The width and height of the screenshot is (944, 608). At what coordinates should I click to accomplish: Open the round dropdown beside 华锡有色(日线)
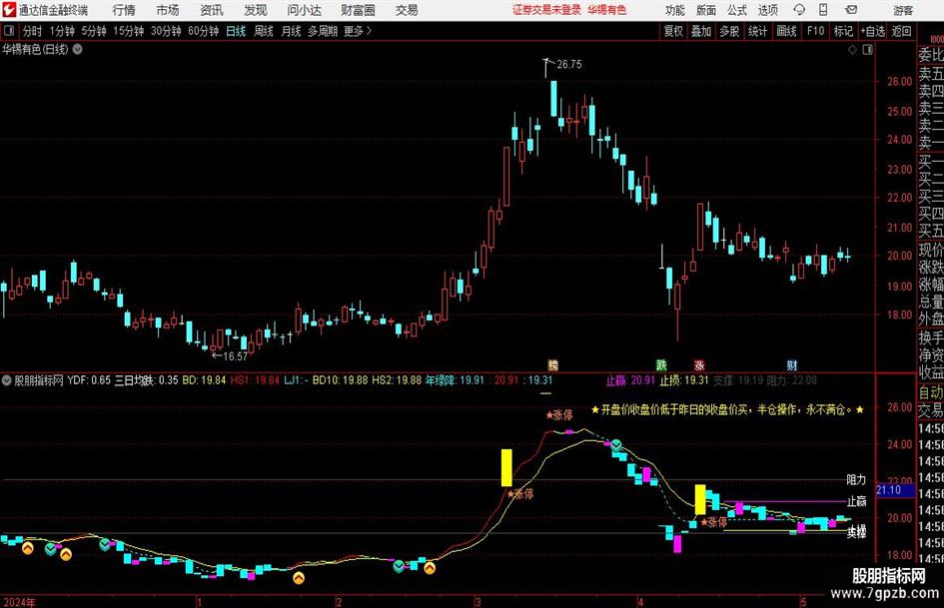tap(78, 49)
